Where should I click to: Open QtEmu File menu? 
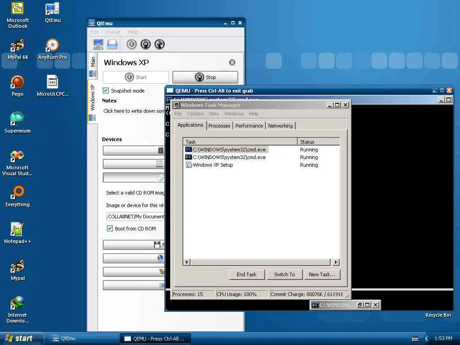[x=95, y=32]
